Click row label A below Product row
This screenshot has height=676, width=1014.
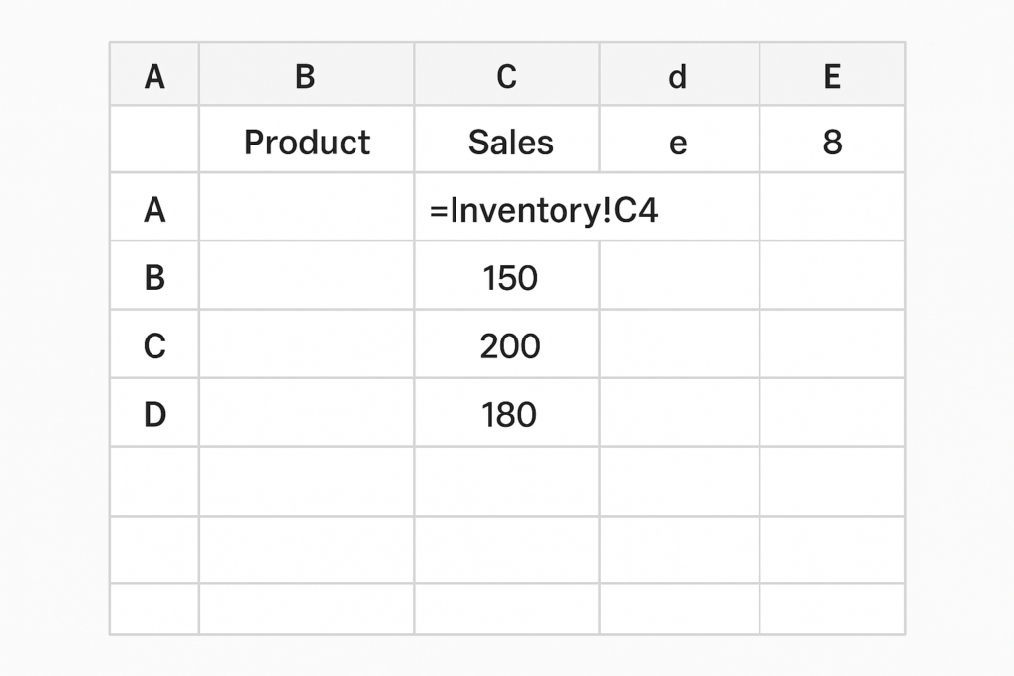(154, 208)
